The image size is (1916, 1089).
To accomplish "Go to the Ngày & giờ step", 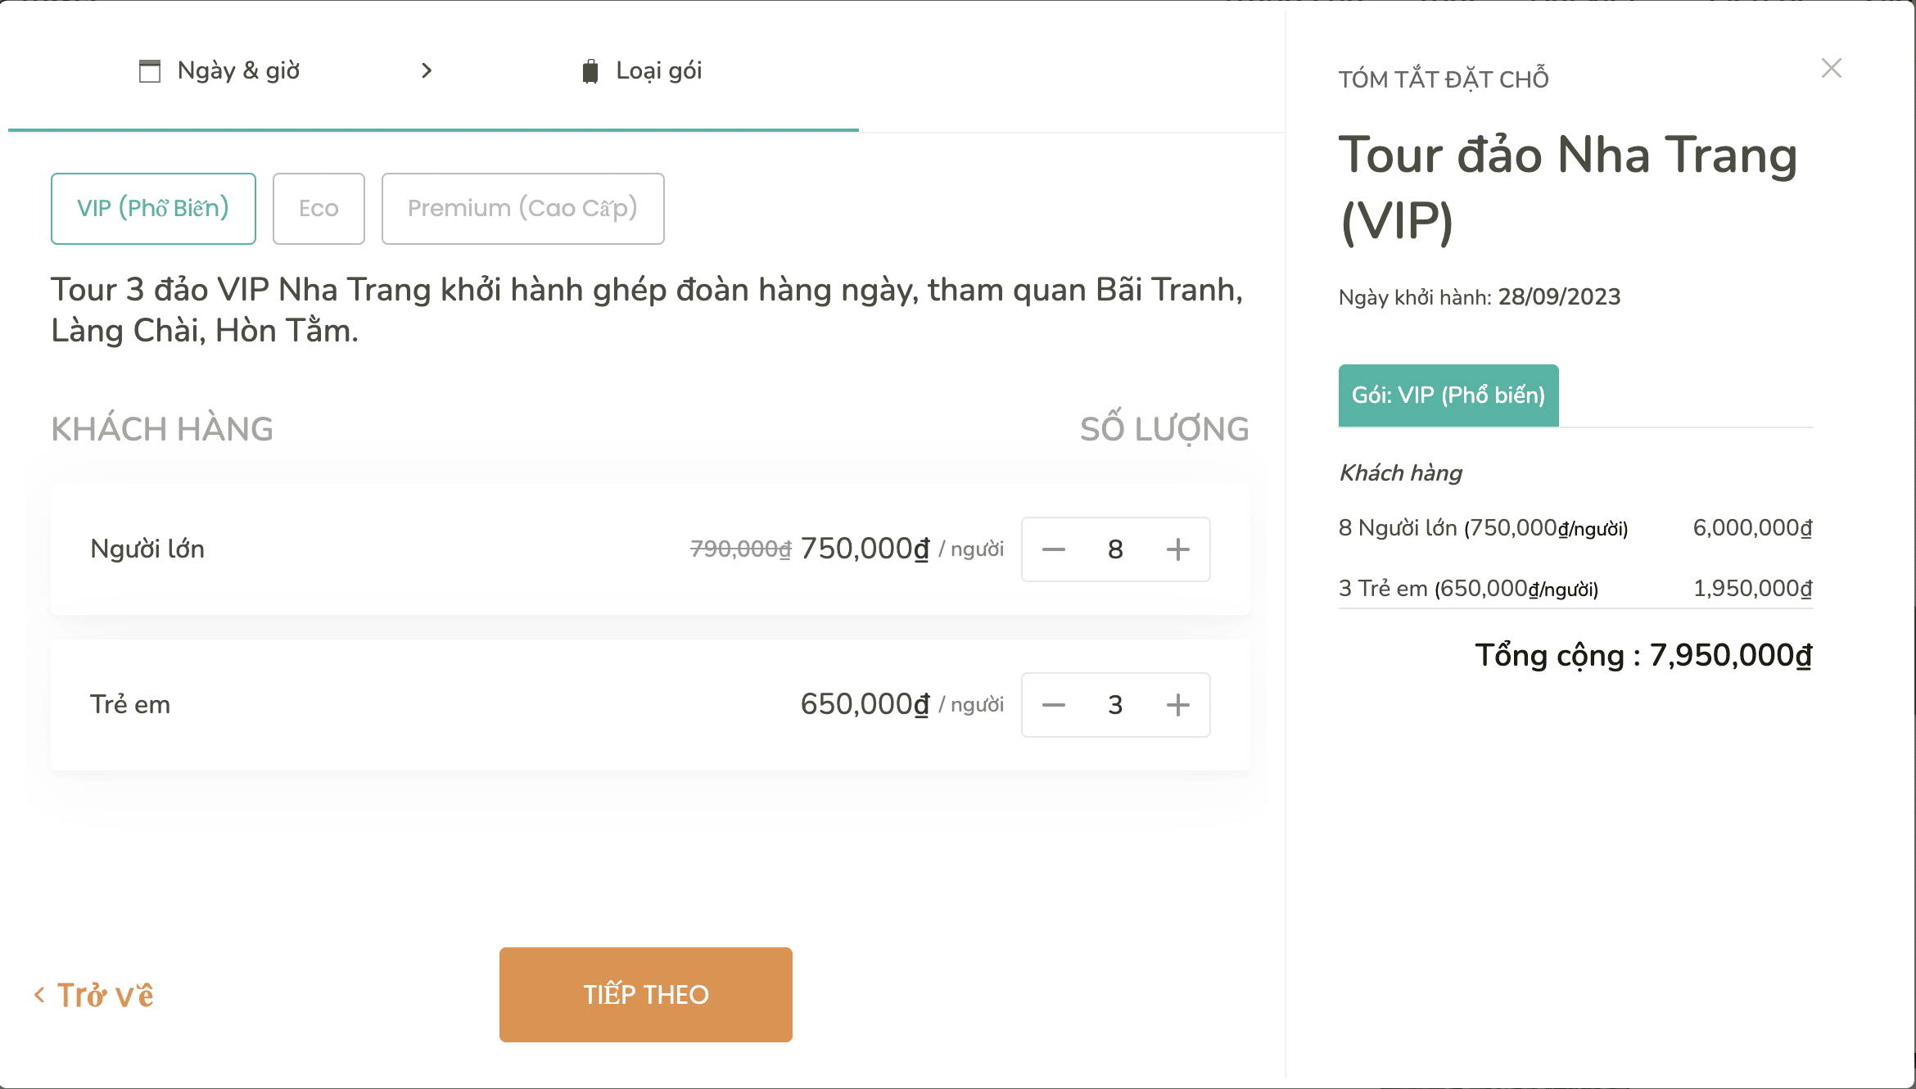I will 238,71.
